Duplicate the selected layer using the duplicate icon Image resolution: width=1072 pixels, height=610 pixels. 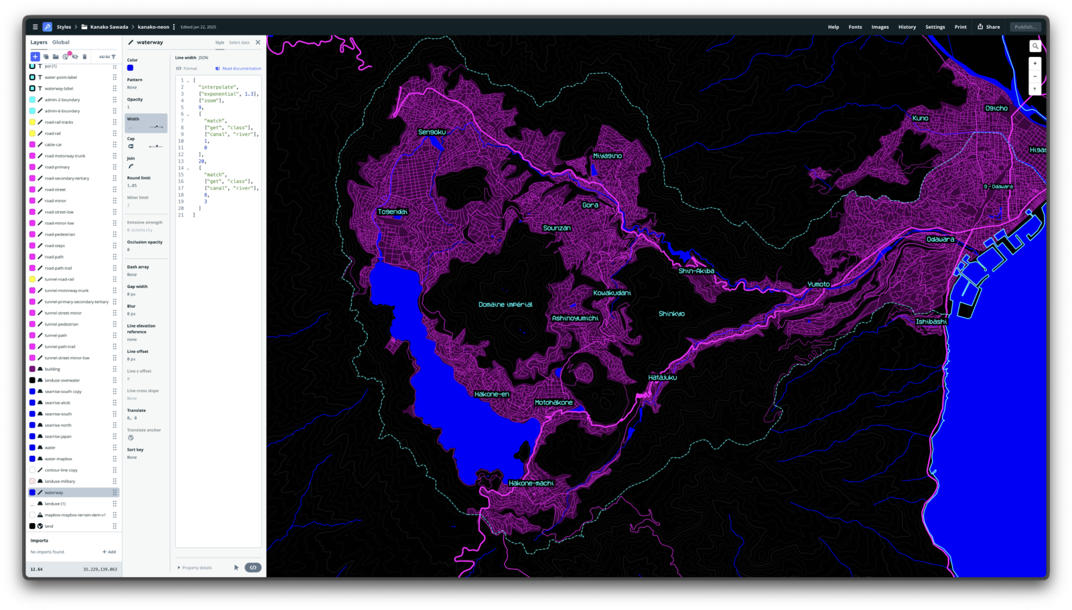coord(46,57)
